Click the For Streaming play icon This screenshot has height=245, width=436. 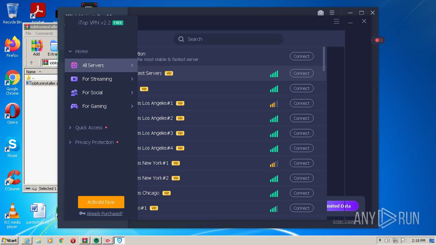pyautogui.click(x=74, y=79)
